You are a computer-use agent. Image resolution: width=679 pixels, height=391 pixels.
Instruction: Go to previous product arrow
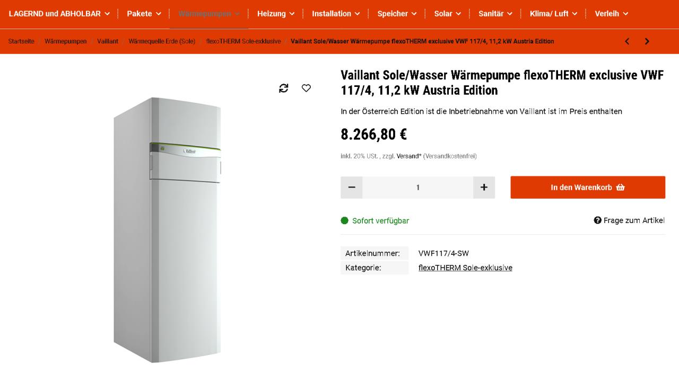click(x=627, y=41)
